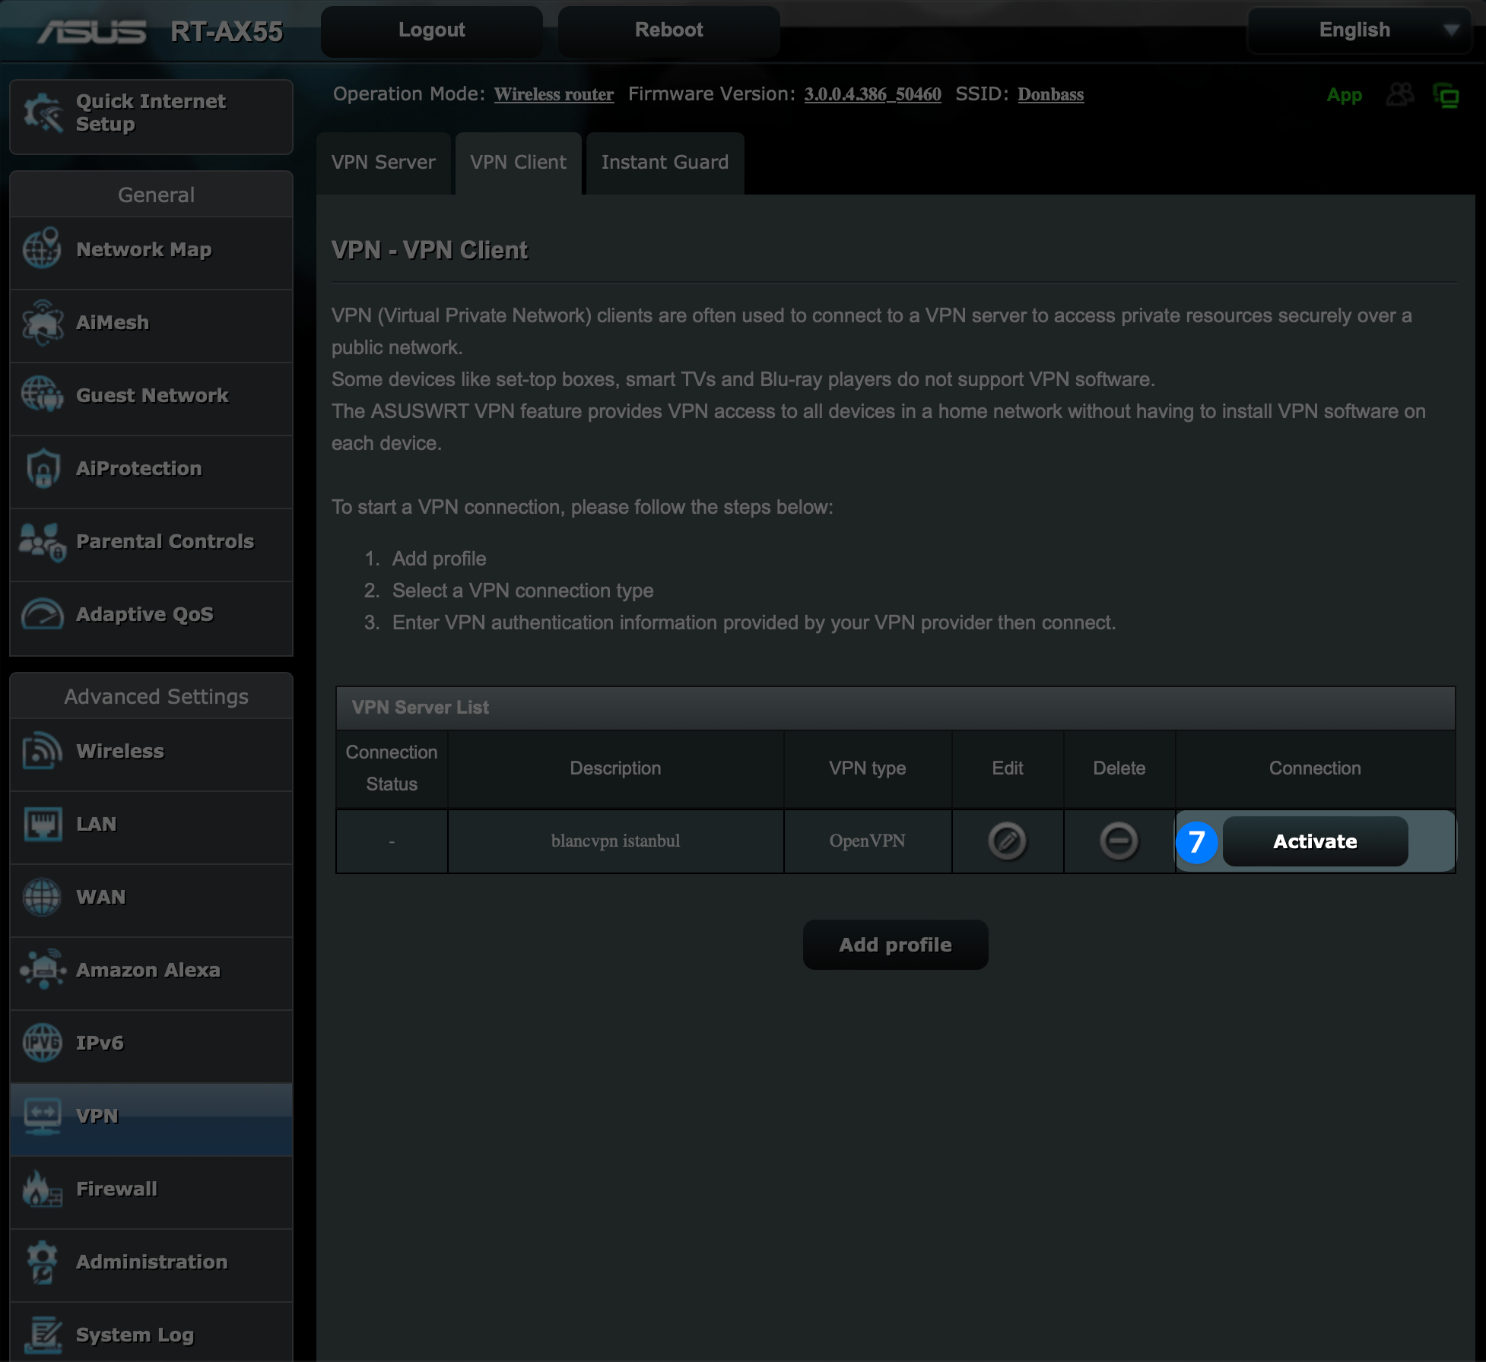The height and width of the screenshot is (1362, 1486).
Task: Click the green network monitor icon at top right
Action: pyautogui.click(x=1446, y=96)
